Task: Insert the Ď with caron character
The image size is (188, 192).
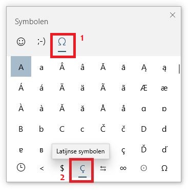Action: point(144,149)
